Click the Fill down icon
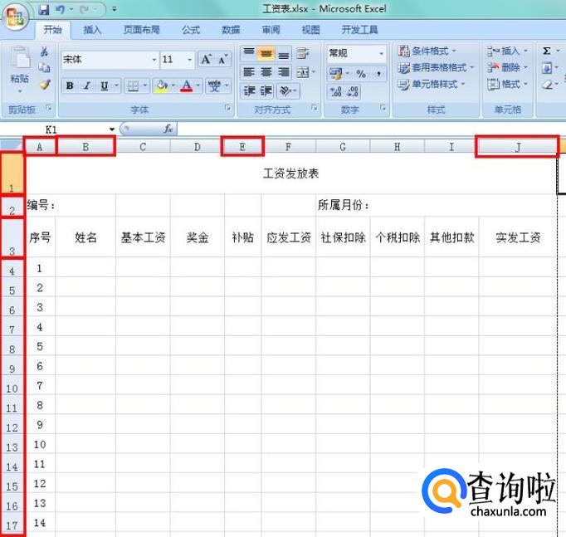The image size is (566, 537). (x=547, y=67)
